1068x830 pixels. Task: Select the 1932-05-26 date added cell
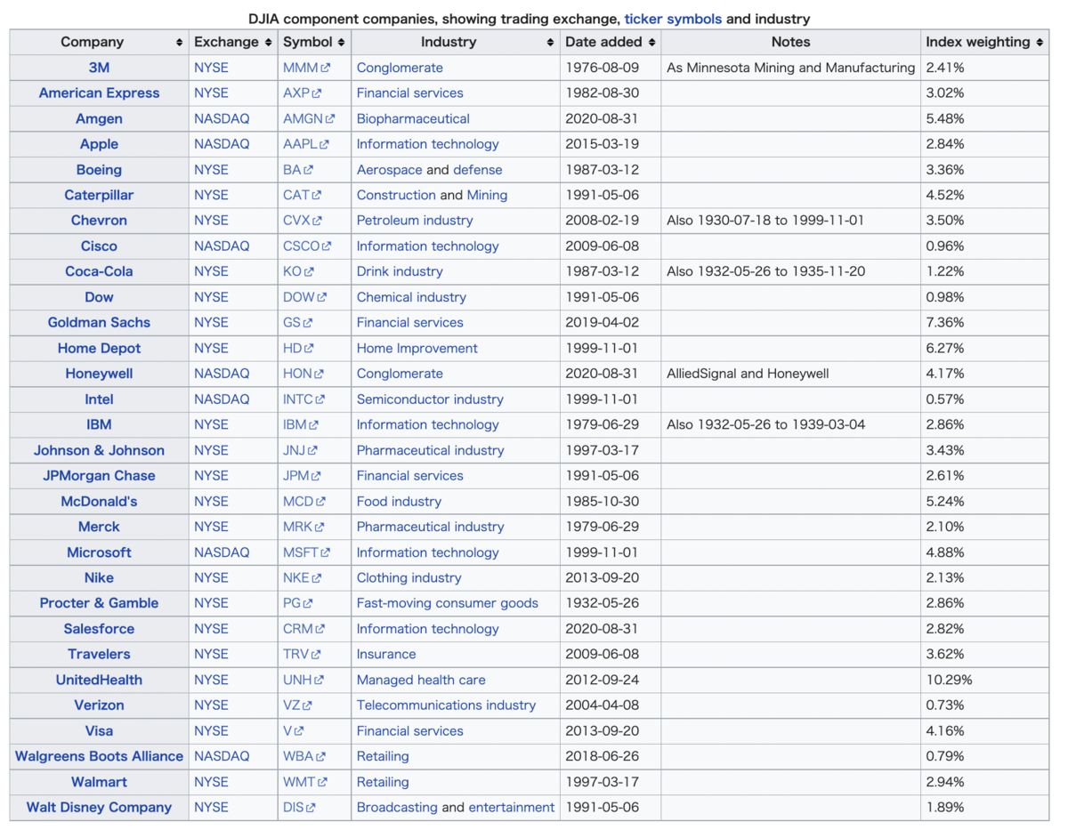point(612,603)
